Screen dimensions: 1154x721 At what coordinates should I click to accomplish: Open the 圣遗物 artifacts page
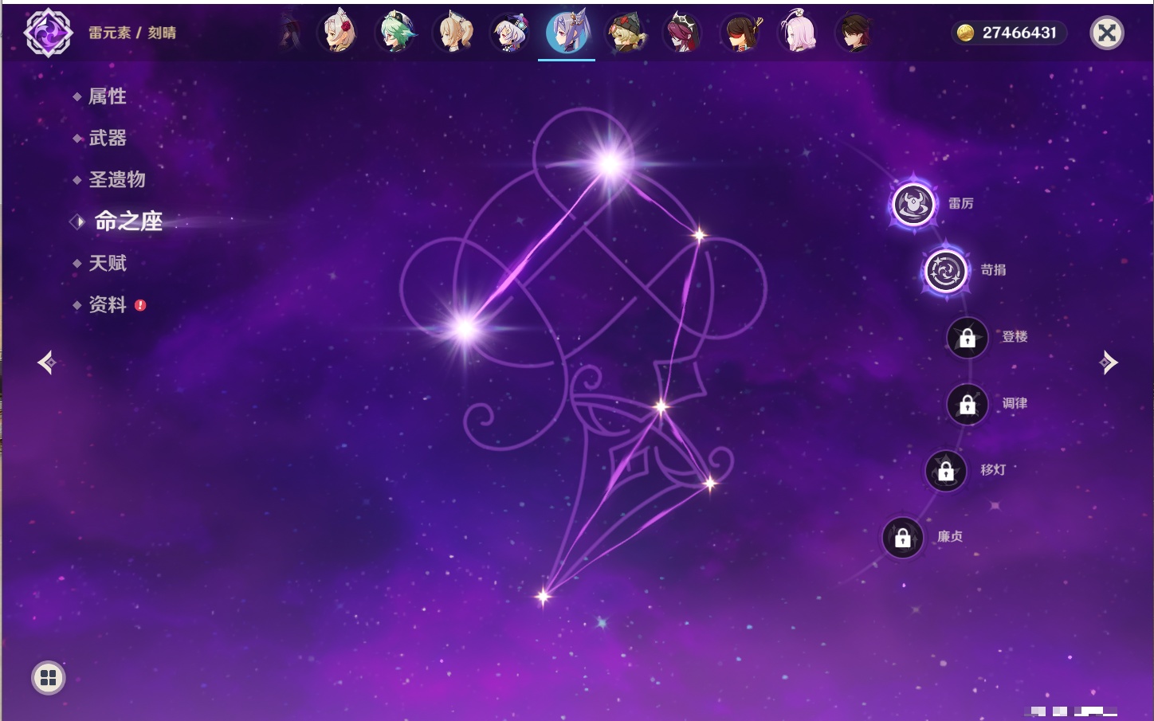tap(117, 179)
